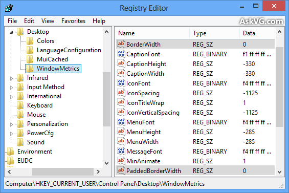The image size is (289, 193).
Task: Click the Registry Editor title bar icon
Action: 9,8
